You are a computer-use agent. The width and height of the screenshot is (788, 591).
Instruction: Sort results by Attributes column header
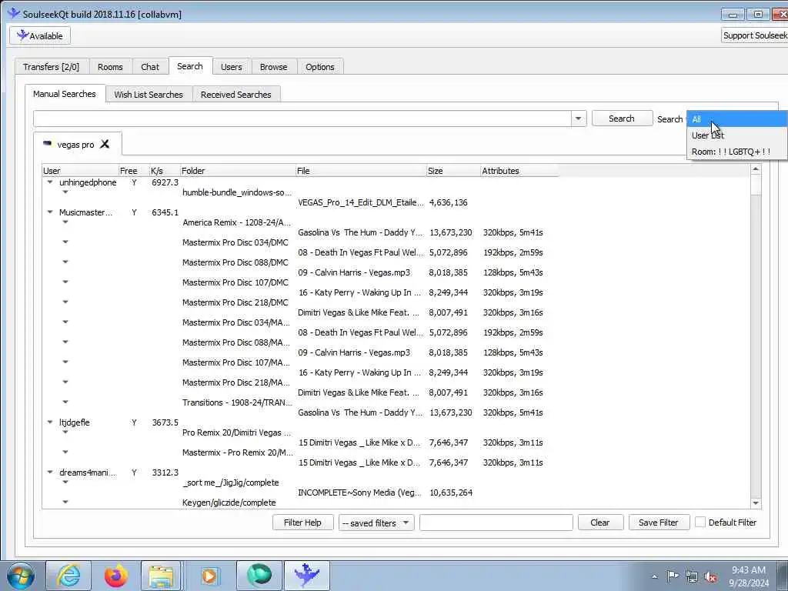[x=519, y=171]
